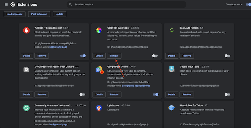Click the Extensions page title

27,4
